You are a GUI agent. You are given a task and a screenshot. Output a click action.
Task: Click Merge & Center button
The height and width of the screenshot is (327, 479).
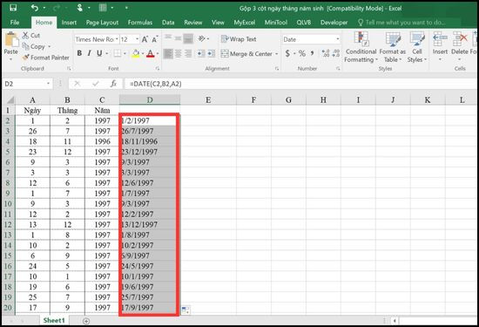pyautogui.click(x=246, y=53)
